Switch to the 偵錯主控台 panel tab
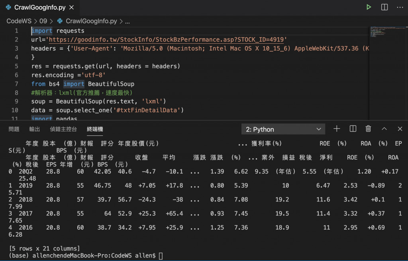408x261 pixels. (x=63, y=129)
